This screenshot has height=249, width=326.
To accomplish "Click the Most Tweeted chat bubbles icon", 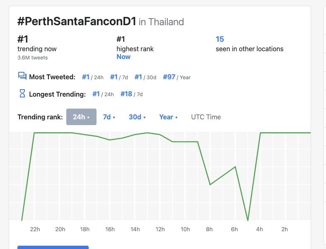I will tap(22, 76).
